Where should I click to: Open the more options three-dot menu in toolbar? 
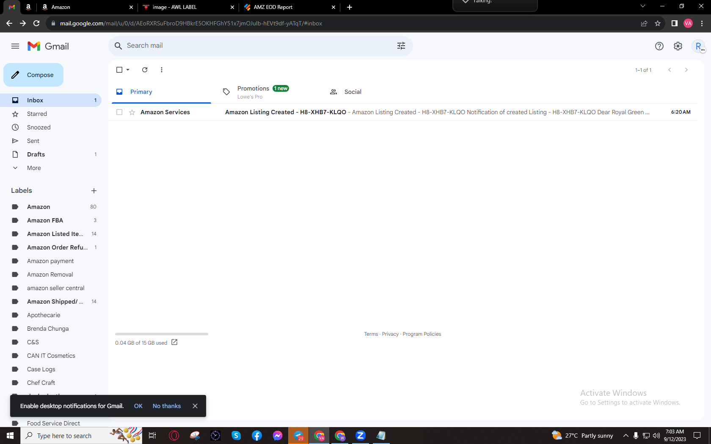(x=162, y=70)
